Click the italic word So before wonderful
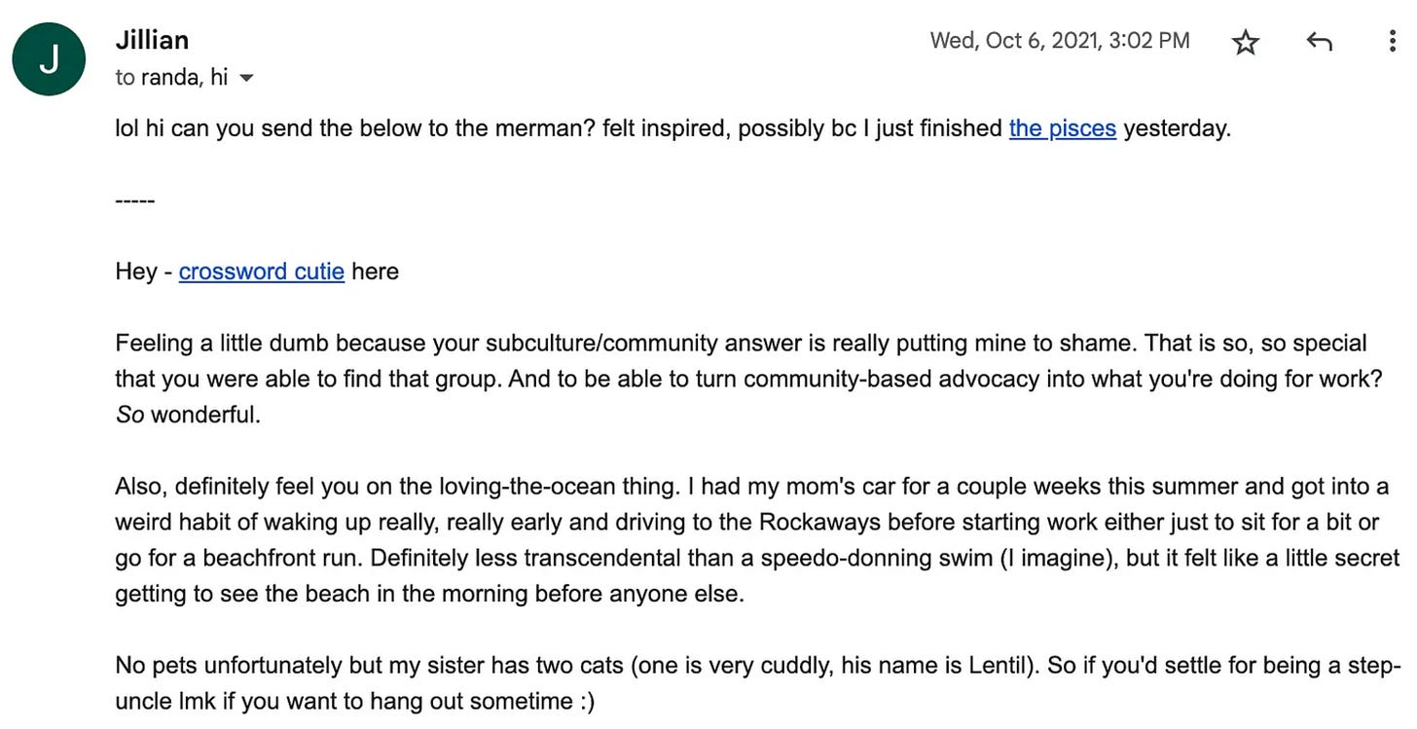The height and width of the screenshot is (729, 1417). coord(129,415)
